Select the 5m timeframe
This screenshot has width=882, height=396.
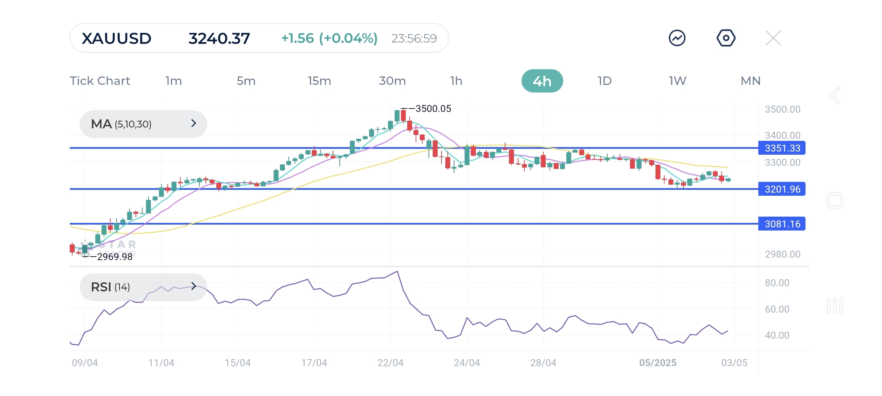(246, 81)
